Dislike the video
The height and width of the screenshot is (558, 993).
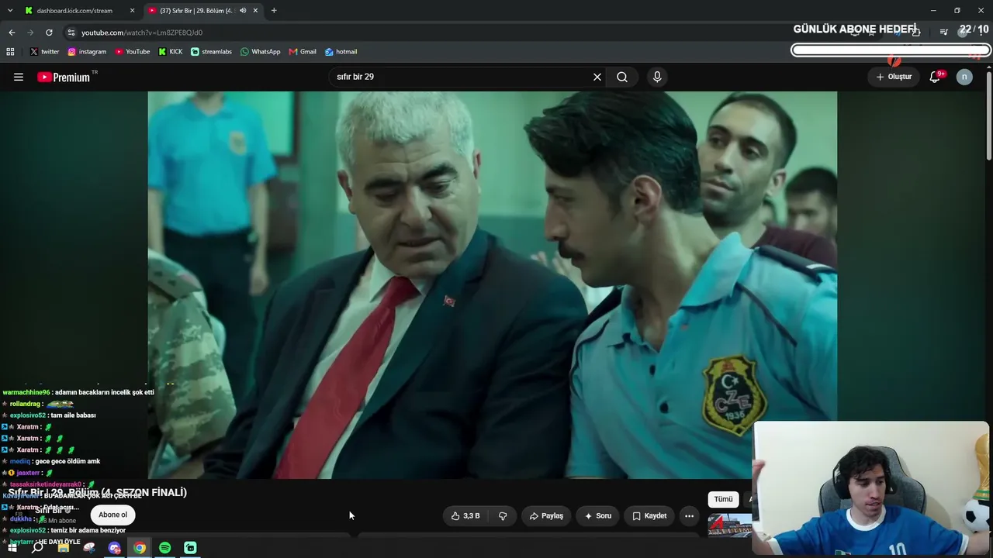pos(503,515)
